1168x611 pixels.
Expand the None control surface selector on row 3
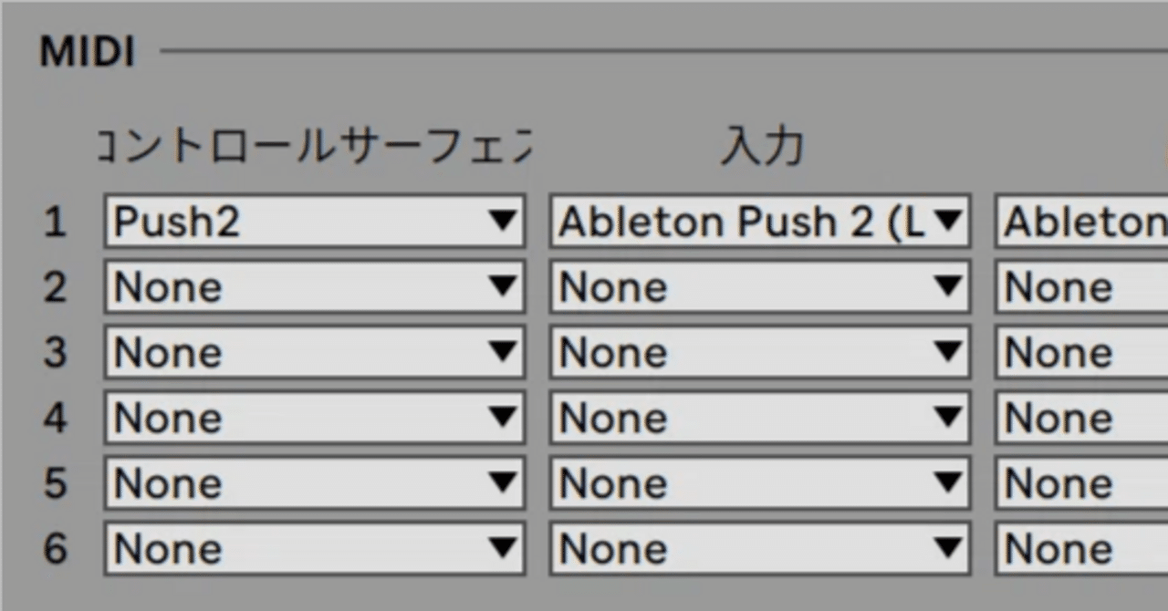coord(315,352)
